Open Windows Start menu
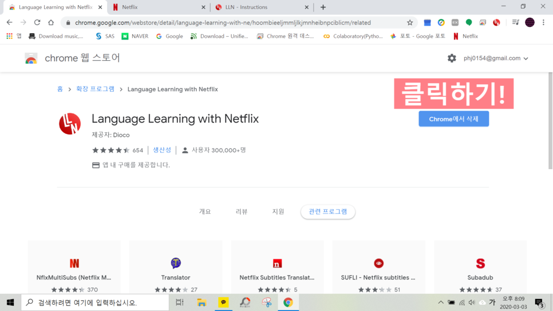The width and height of the screenshot is (553, 311). point(10,302)
